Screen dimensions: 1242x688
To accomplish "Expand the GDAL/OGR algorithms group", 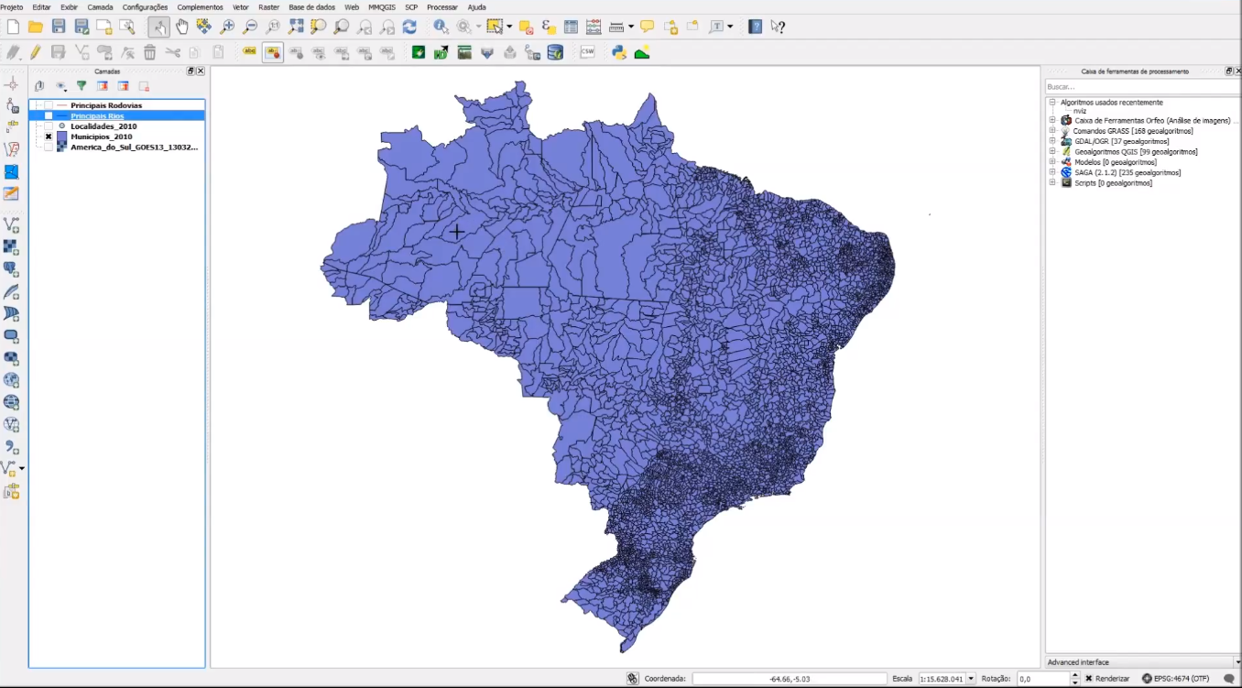I will click(1053, 140).
